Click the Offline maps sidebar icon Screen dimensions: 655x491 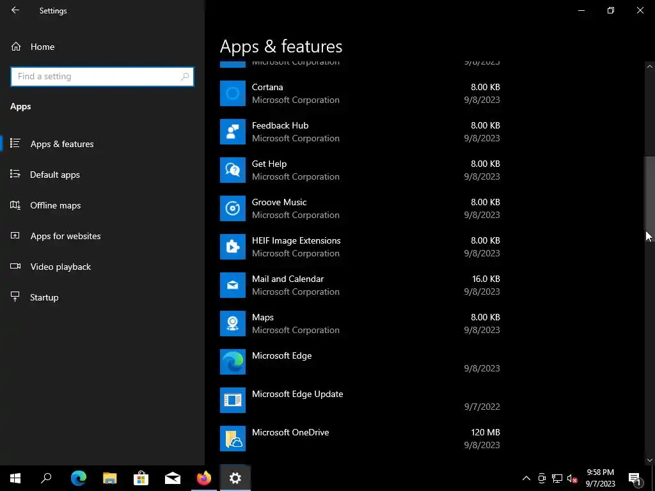click(15, 205)
